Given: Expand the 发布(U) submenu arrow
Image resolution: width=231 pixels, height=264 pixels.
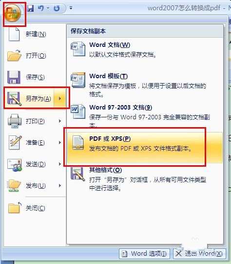Looking at the screenshot, I should click(x=60, y=186).
